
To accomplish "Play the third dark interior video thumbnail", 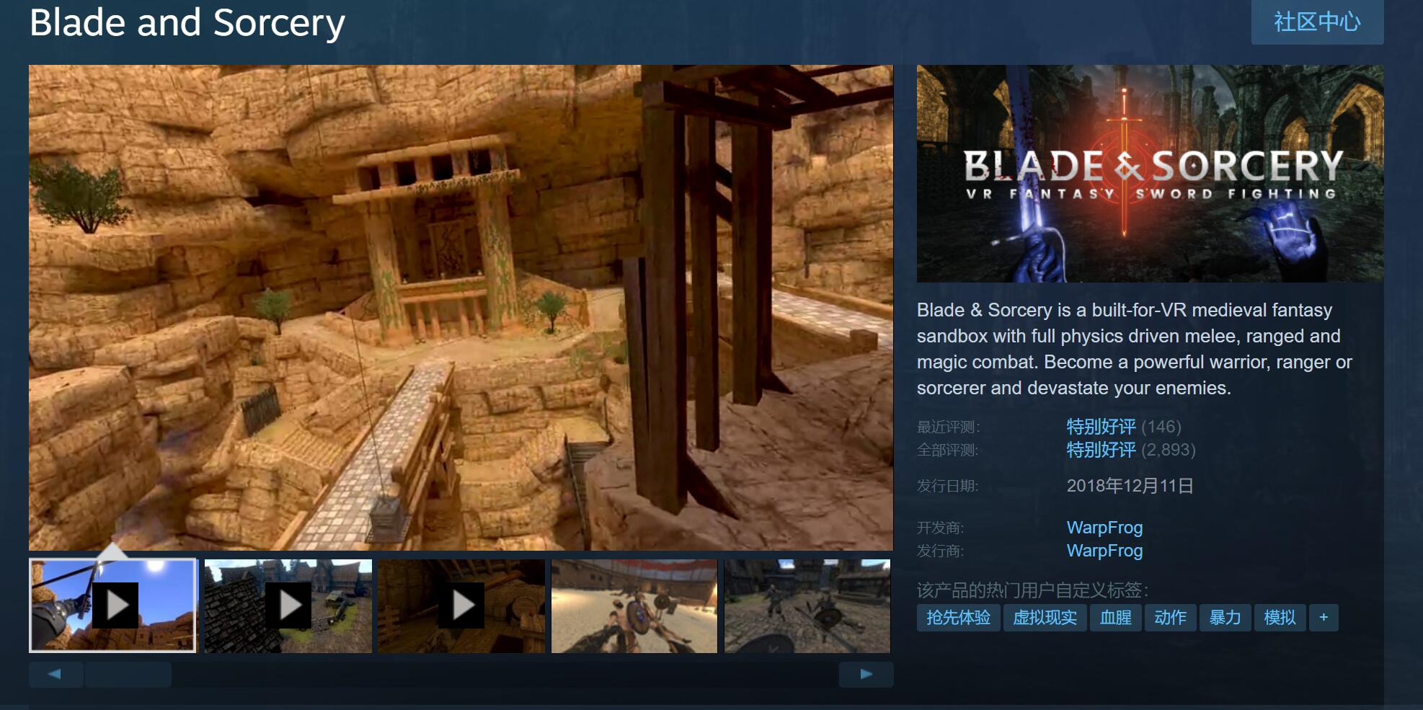I will pos(461,606).
